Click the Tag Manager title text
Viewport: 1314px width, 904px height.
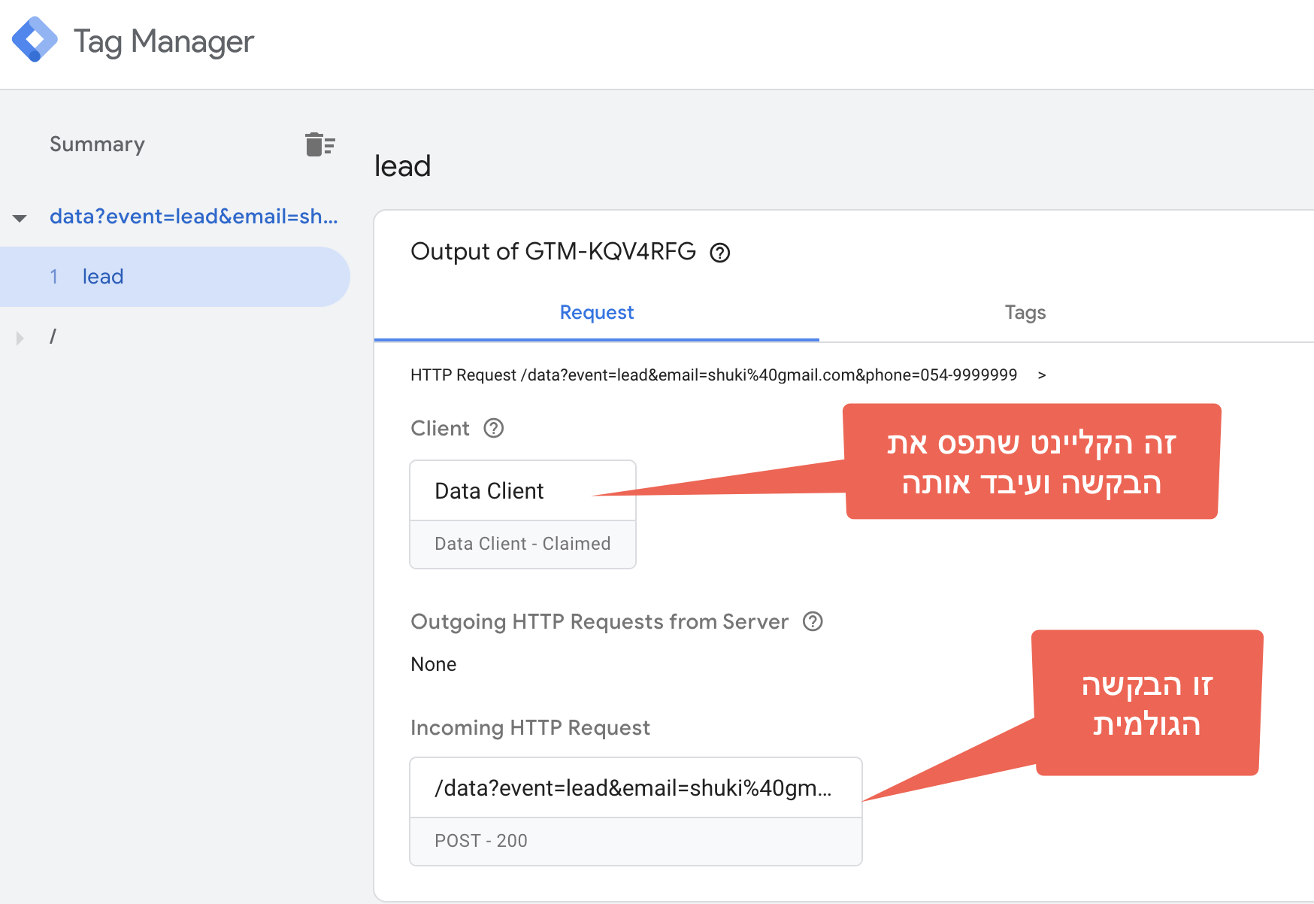click(x=164, y=41)
